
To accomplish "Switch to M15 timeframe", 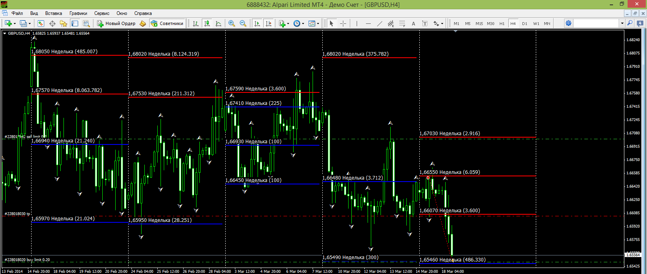I will [479, 23].
